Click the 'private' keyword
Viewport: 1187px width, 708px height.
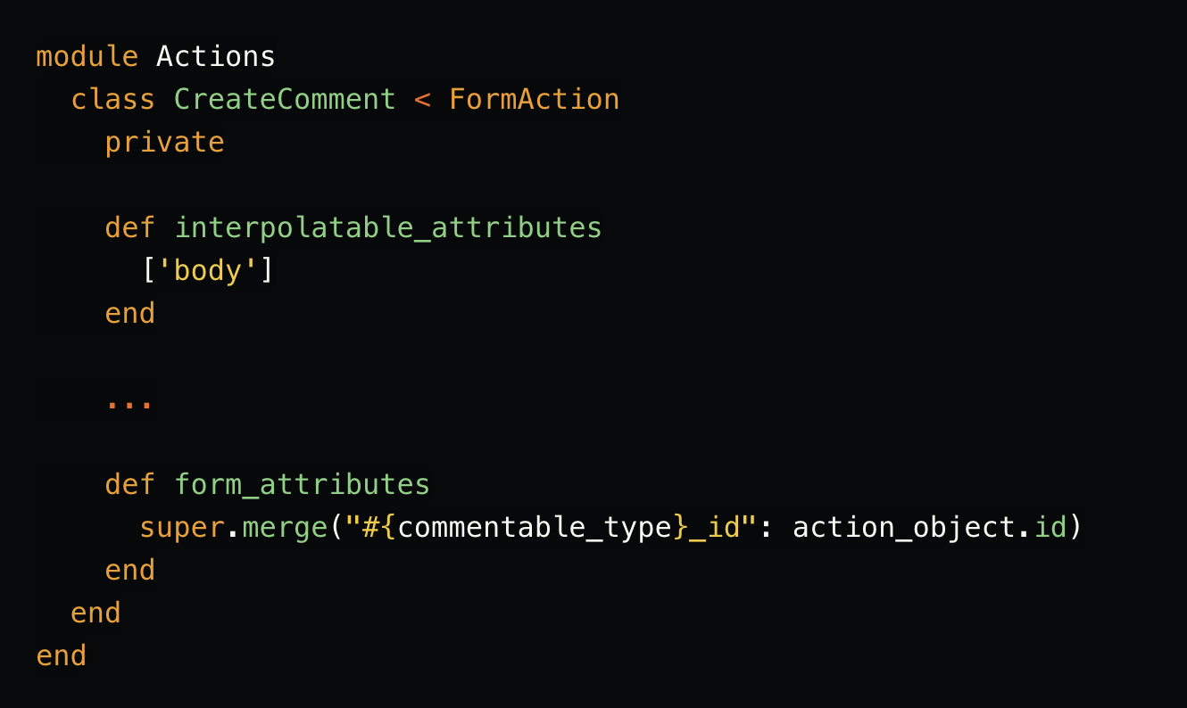coord(164,143)
